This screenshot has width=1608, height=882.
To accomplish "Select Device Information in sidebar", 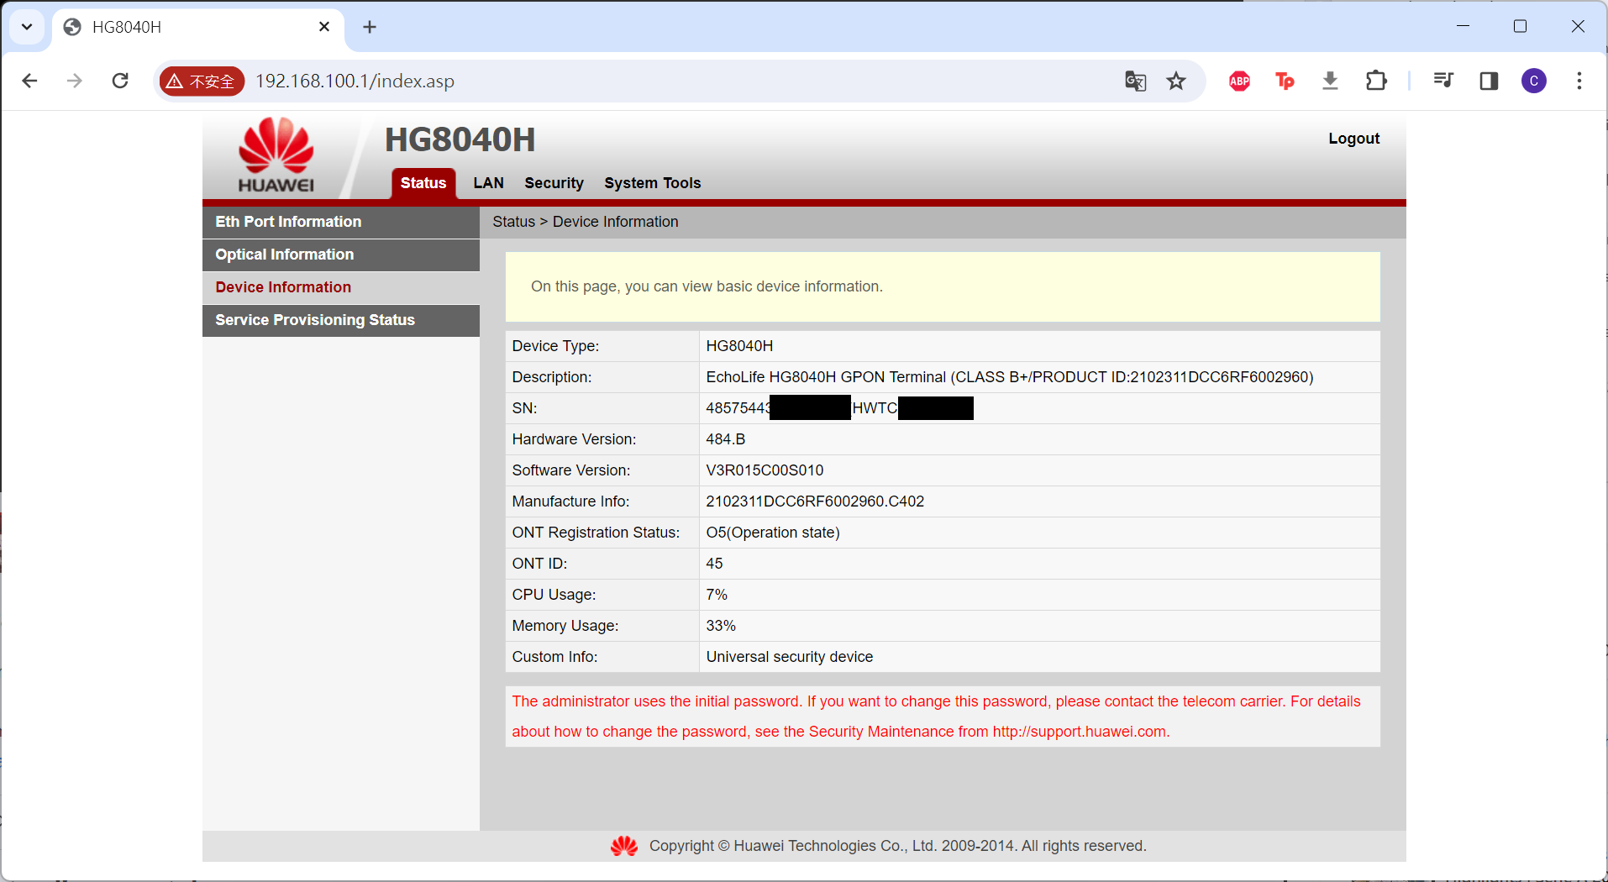I will point(341,287).
